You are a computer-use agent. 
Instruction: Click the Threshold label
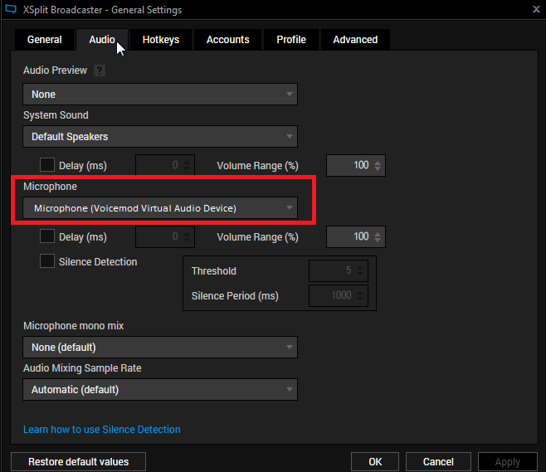click(x=214, y=270)
